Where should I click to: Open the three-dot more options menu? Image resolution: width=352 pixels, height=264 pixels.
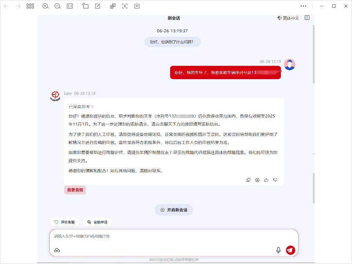coord(303,6)
